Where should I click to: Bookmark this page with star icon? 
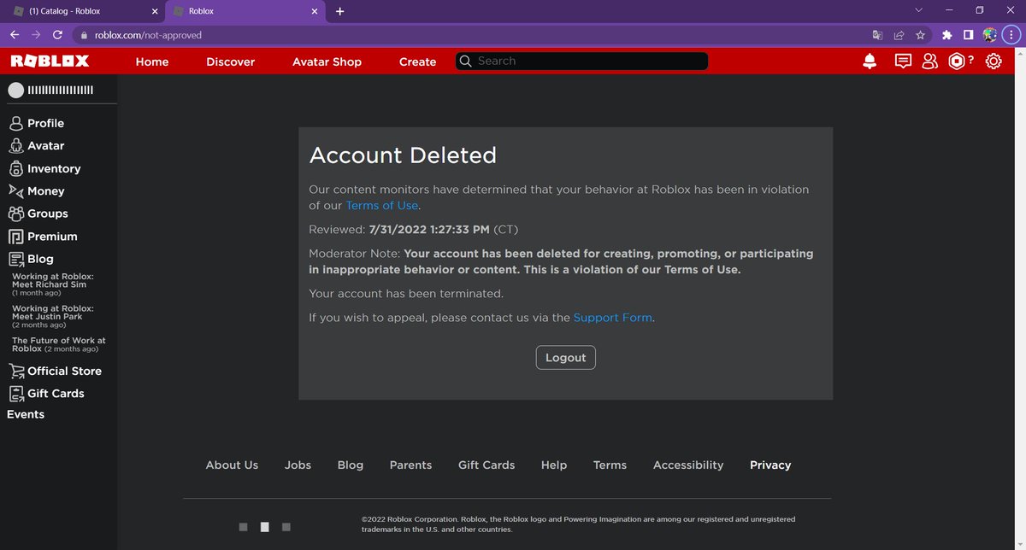coord(920,35)
